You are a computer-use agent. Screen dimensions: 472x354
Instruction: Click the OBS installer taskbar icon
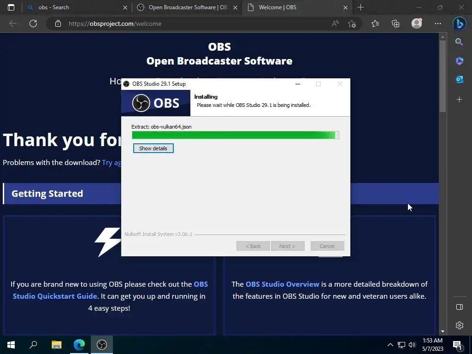coord(102,345)
